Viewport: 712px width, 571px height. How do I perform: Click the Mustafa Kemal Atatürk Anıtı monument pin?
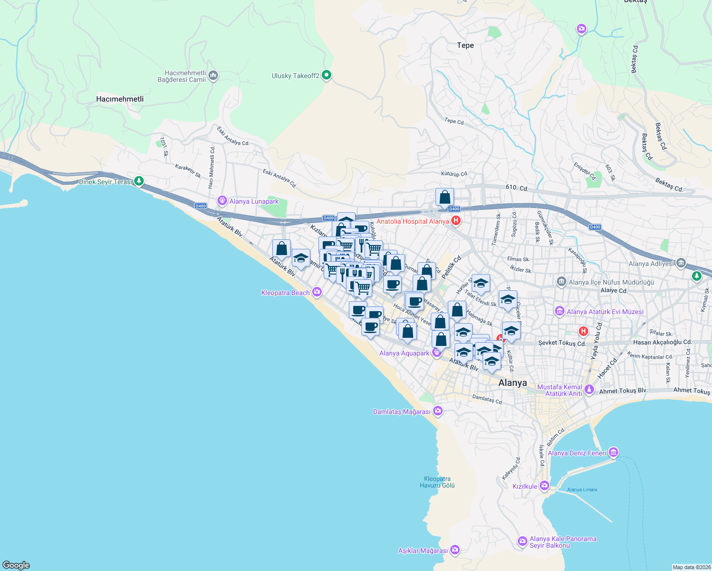click(x=589, y=390)
